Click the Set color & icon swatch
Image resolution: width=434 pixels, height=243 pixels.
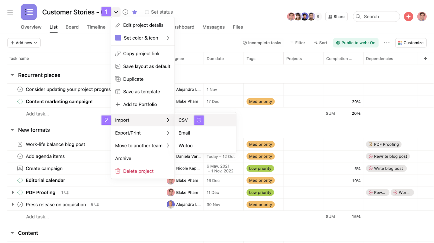click(x=118, y=38)
